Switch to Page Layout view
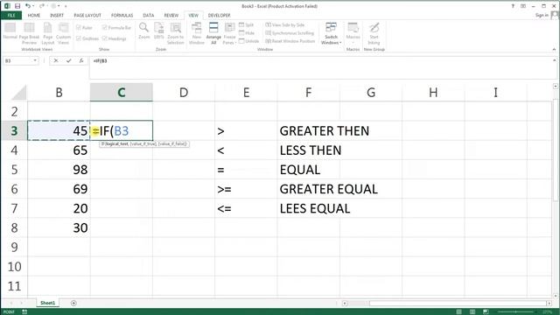Screen dimensions: 560x315 tap(47, 33)
